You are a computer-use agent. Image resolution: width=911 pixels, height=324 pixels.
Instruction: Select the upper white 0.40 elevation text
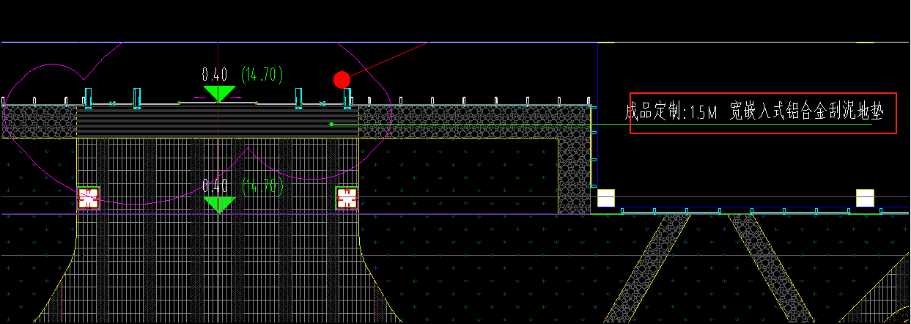click(x=215, y=74)
